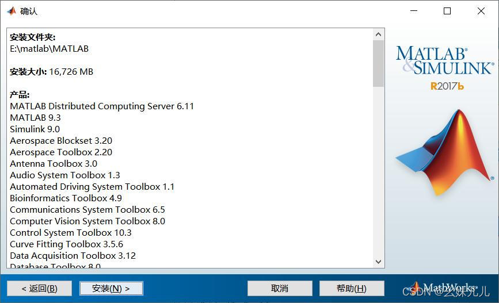499x303 pixels.
Task: Minimize the 确认 installer window
Action: coord(414,11)
